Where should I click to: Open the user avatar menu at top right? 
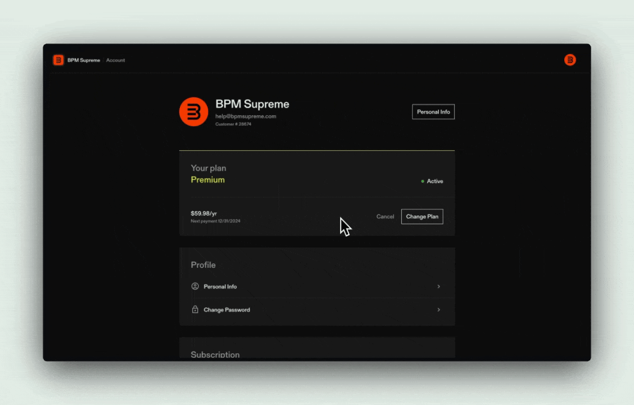click(x=570, y=60)
